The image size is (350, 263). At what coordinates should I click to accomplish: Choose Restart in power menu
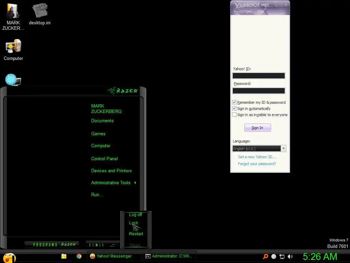coord(136,234)
